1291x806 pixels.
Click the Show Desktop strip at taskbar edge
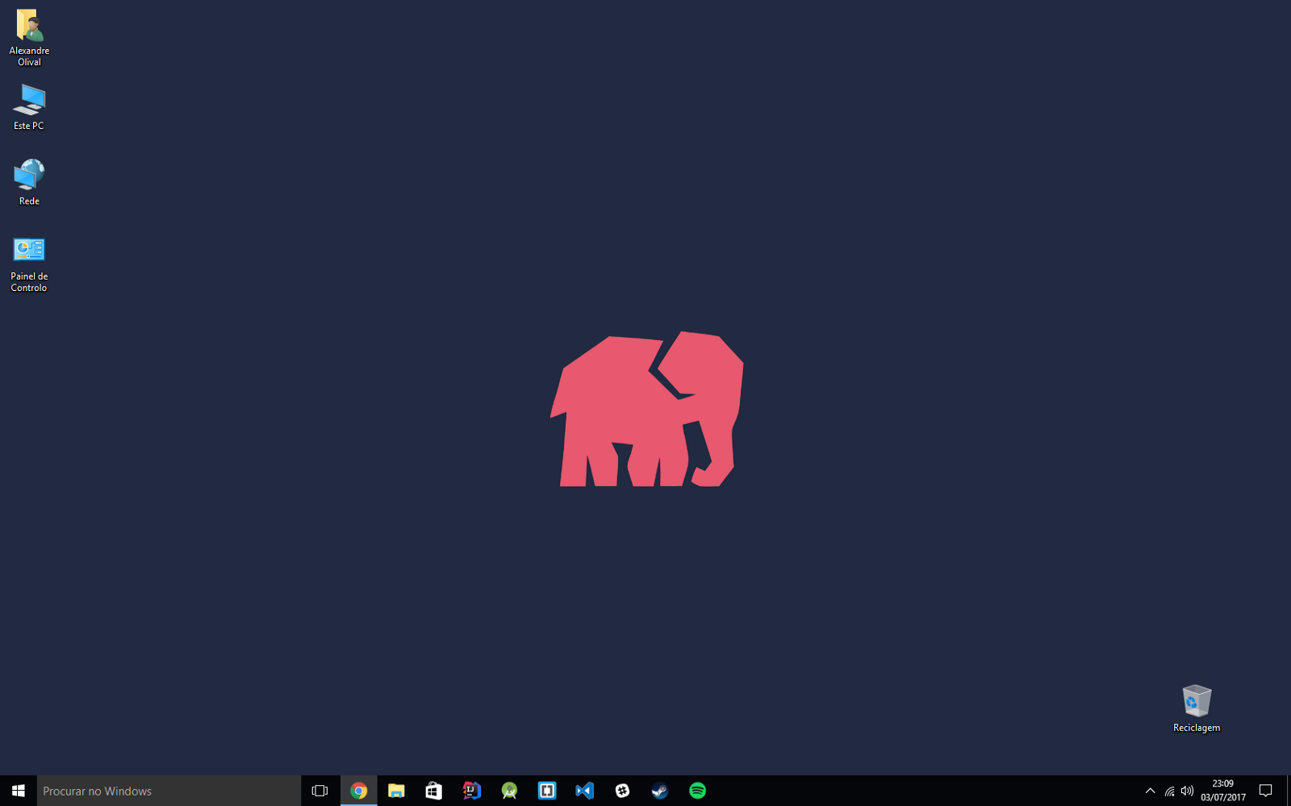(1288, 791)
